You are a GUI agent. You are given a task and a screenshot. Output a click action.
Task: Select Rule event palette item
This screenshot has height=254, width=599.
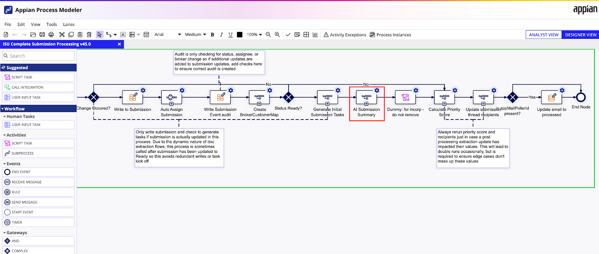pos(39,192)
